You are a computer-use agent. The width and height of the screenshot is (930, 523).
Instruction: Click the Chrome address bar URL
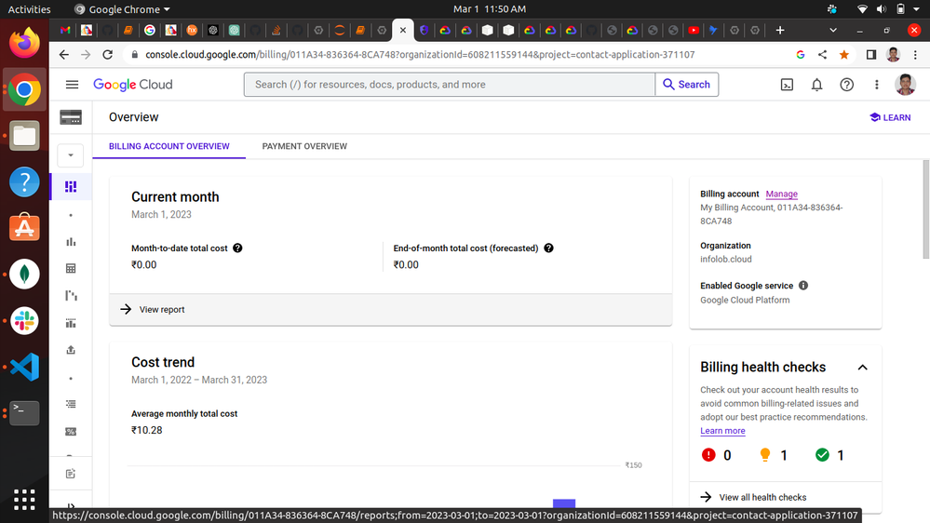pyautogui.click(x=420, y=55)
